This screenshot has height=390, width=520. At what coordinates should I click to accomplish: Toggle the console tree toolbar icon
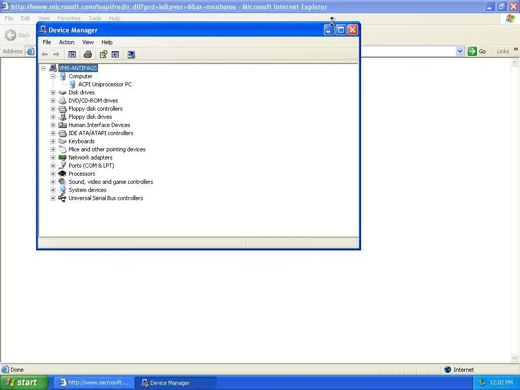point(72,54)
